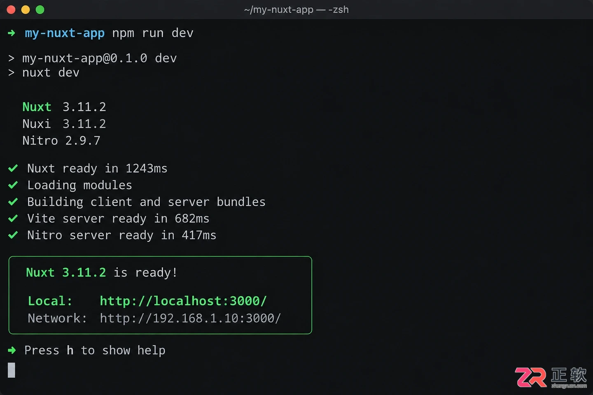Image resolution: width=593 pixels, height=395 pixels.
Task: Select the 'nuxt dev' output line
Action: (x=51, y=73)
